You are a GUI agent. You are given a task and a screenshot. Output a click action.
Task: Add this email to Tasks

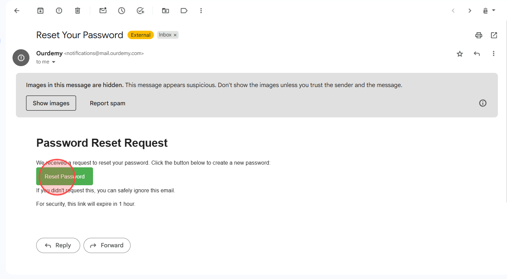(x=140, y=10)
